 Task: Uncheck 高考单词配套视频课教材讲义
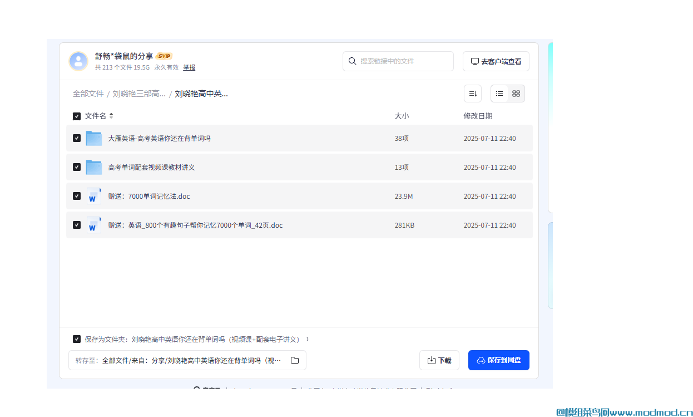tap(77, 167)
